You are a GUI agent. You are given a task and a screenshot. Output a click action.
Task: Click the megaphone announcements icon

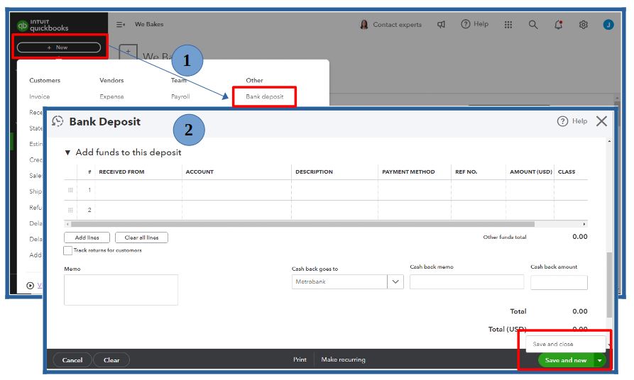click(x=441, y=25)
